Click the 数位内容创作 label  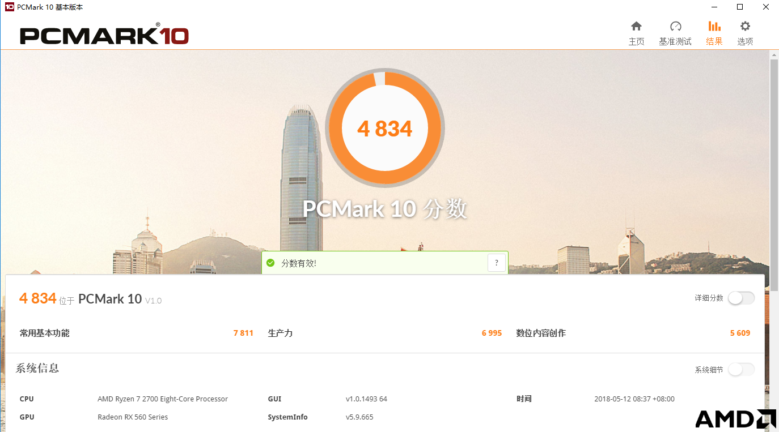point(541,333)
